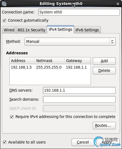Click the Connection name input field
Image resolution: width=122 pixels, height=149 pixels.
(79, 12)
